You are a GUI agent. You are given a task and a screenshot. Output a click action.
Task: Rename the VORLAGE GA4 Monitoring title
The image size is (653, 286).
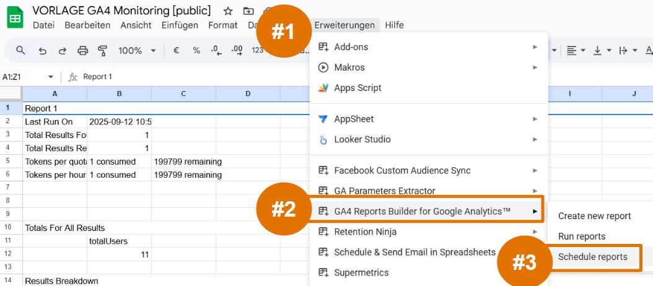pos(121,11)
